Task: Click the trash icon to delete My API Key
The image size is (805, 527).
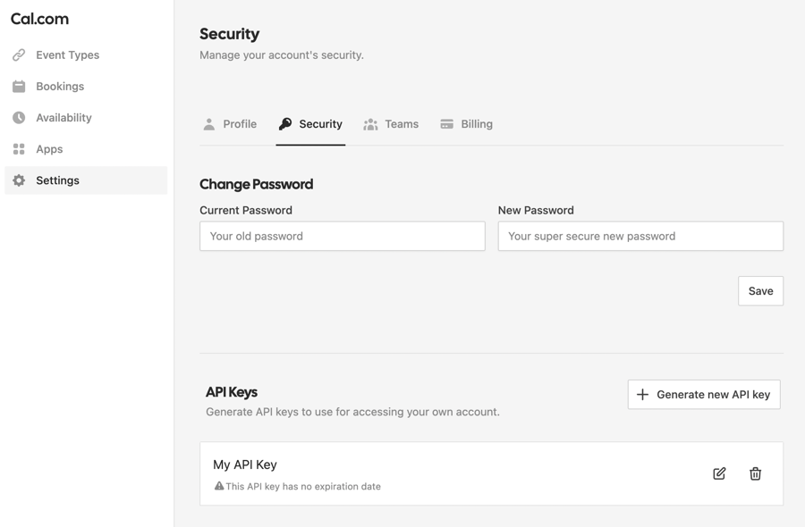Action: click(x=755, y=473)
